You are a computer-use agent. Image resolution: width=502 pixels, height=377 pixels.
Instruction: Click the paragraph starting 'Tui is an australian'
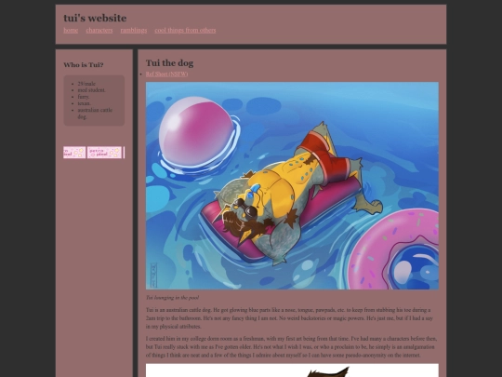290,318
